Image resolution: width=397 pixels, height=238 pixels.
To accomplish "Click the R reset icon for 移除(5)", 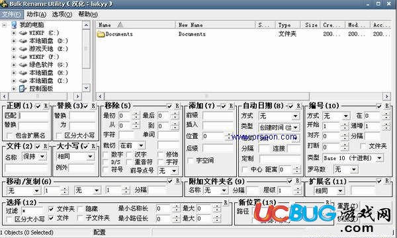I will 177,106.
